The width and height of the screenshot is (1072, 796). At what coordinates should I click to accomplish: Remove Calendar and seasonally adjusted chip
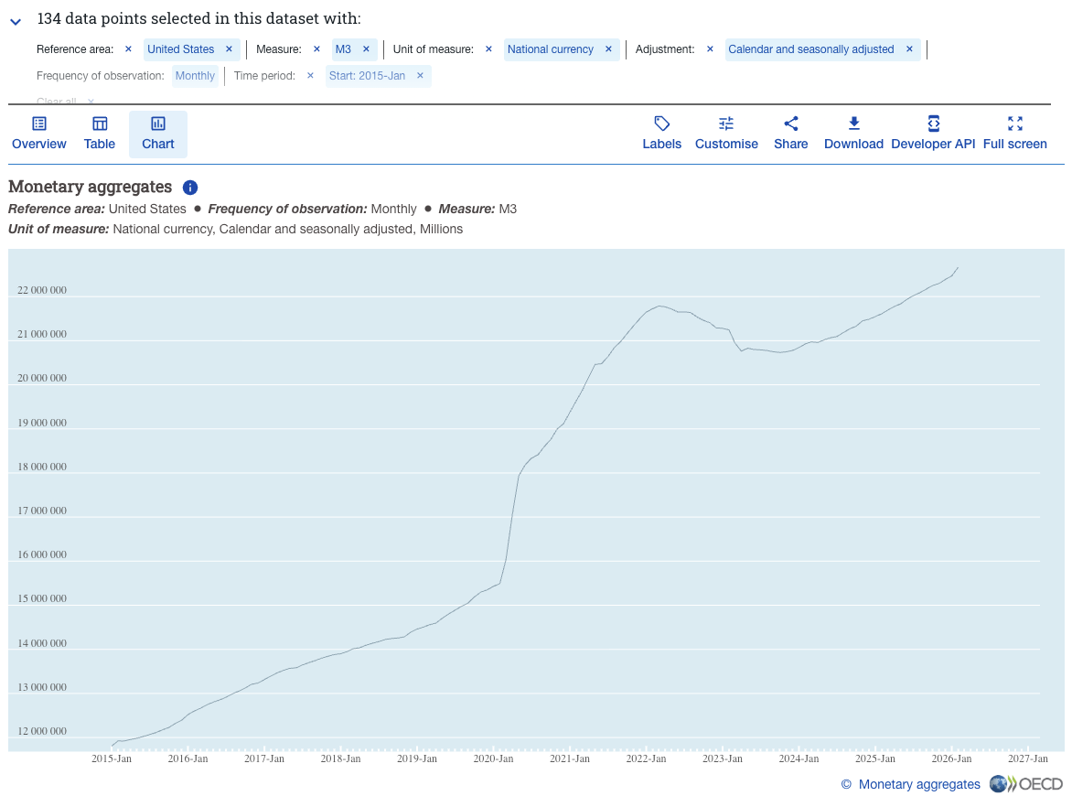[909, 49]
